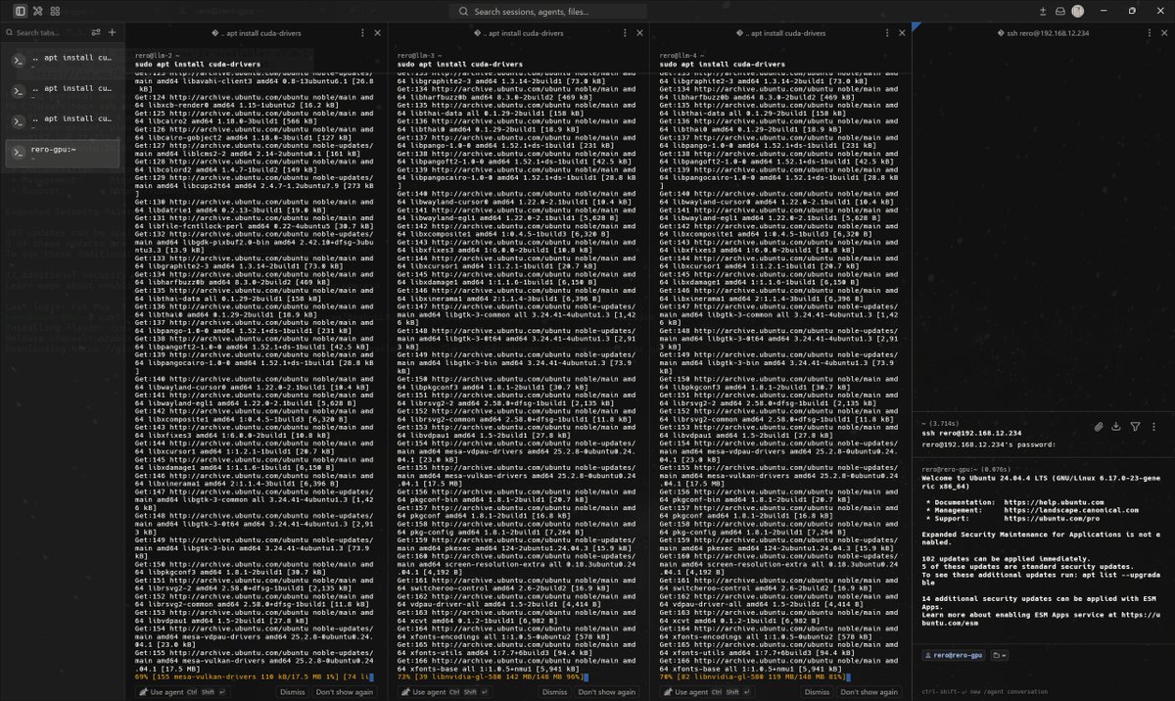1175x701 pixels.
Task: Close the llm-3 pane
Action: click(640, 32)
